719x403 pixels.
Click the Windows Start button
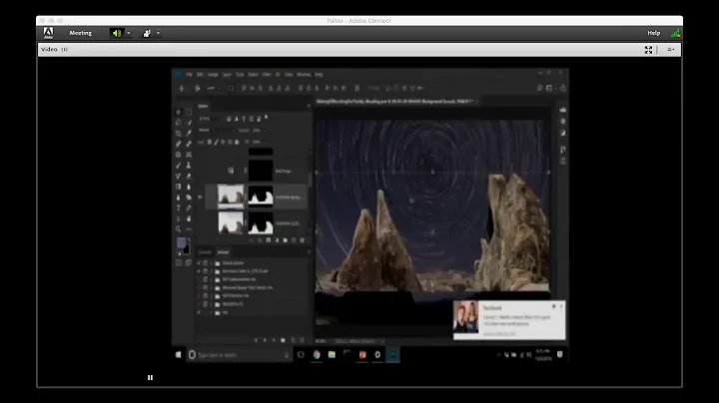point(179,355)
